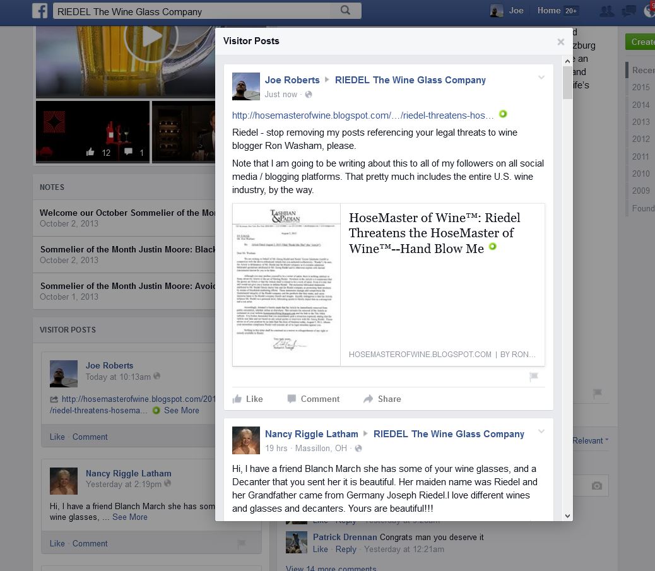The image size is (655, 571).
Task: Open the HoseMaster of Wine article title
Action: point(434,233)
